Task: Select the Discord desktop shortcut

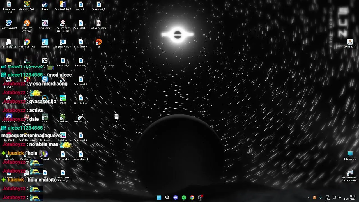Action: [45, 156]
